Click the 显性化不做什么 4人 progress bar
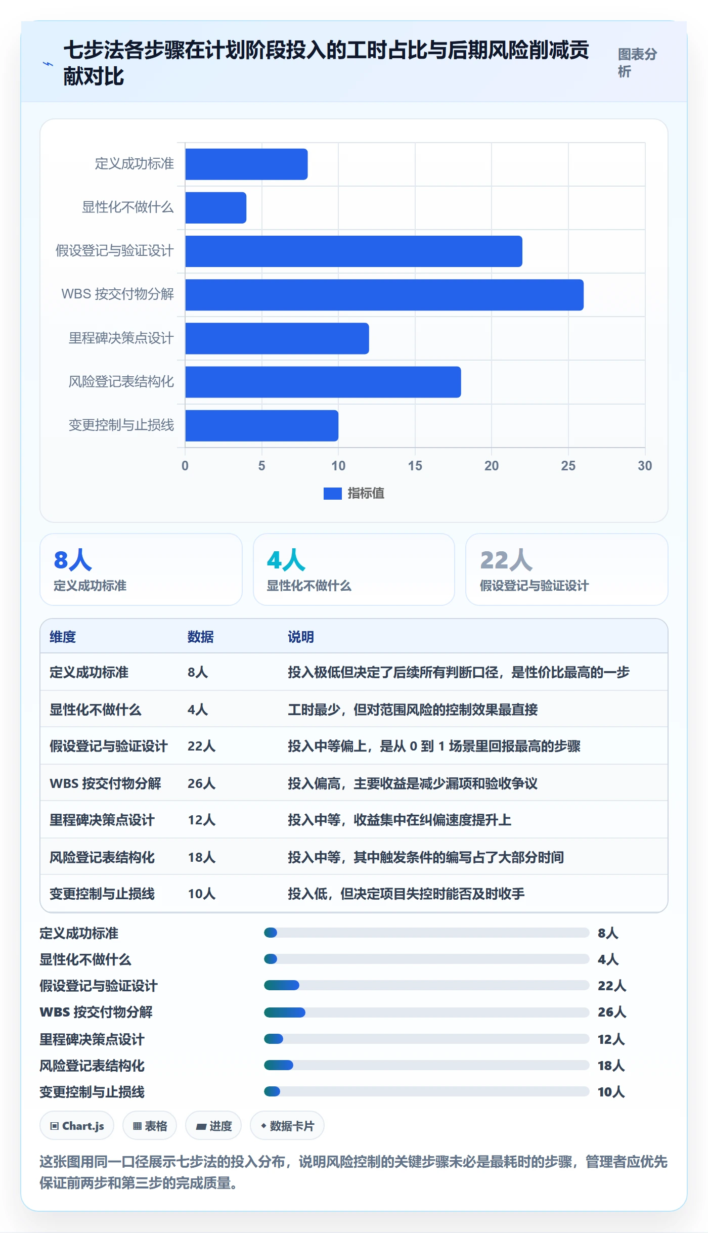Viewport: 708px width, 1233px height. 426,959
